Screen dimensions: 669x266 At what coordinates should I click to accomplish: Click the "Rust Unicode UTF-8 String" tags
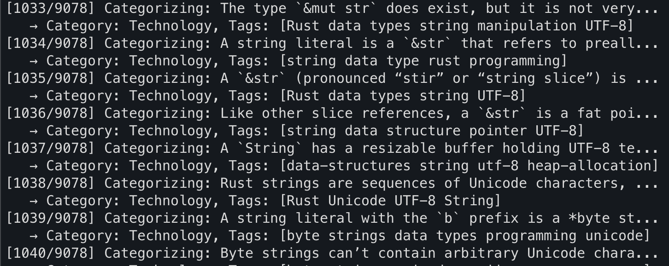[x=390, y=201]
